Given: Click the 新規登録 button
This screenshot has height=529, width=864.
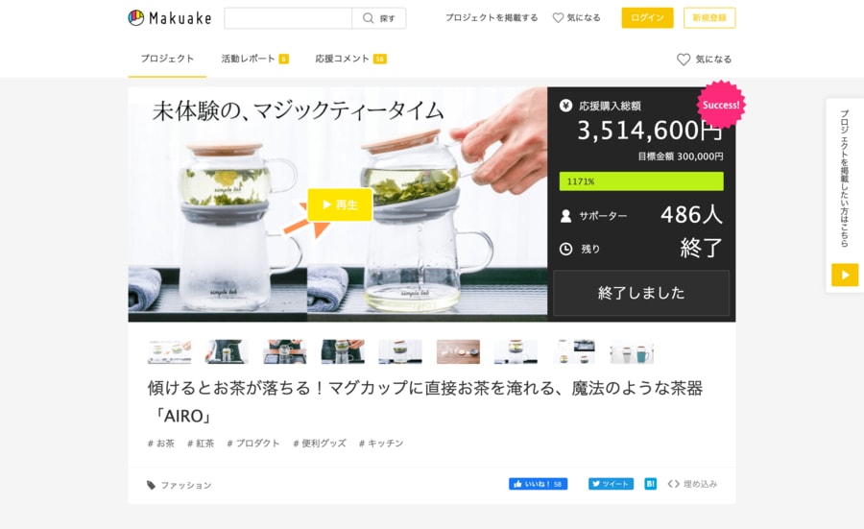Looking at the screenshot, I should (709, 17).
